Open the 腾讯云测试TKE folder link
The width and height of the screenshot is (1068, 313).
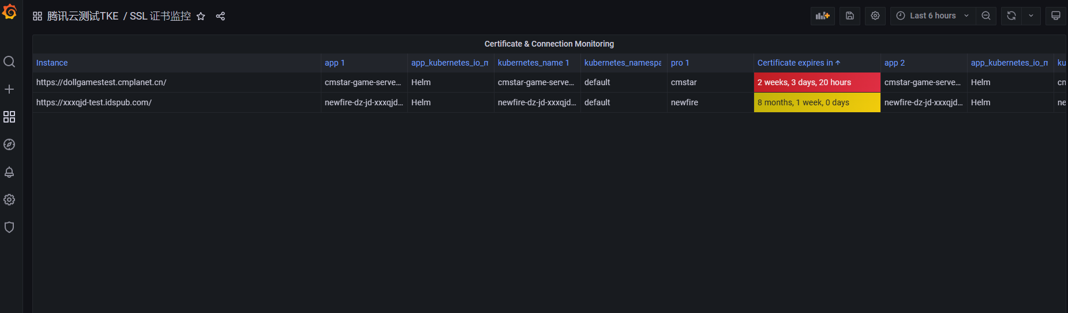click(x=83, y=16)
